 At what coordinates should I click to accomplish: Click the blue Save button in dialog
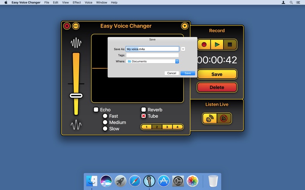click(x=188, y=73)
